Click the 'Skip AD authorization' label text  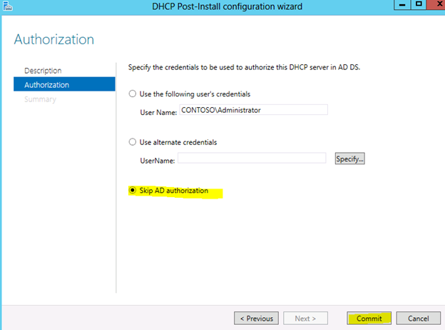point(174,191)
